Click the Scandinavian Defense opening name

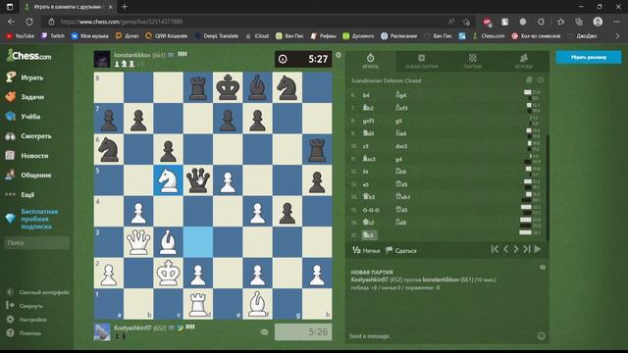coord(386,80)
